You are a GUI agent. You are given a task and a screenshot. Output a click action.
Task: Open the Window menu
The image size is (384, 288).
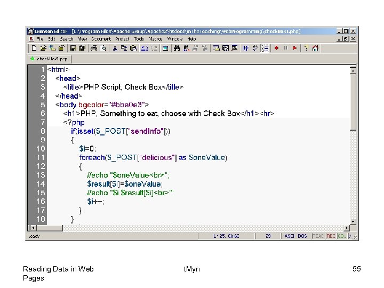pos(174,39)
